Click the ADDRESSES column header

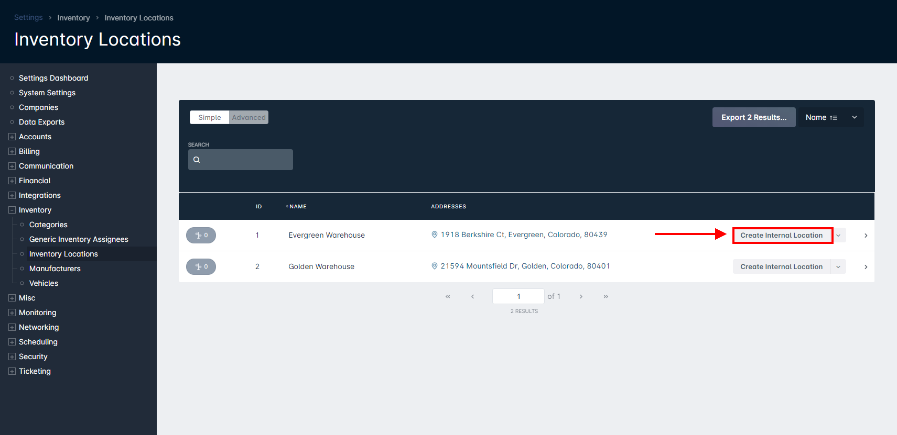pos(448,206)
